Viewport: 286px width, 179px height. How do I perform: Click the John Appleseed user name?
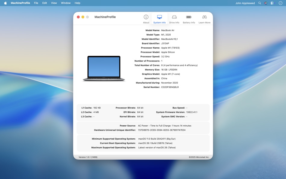(x=245, y=3)
